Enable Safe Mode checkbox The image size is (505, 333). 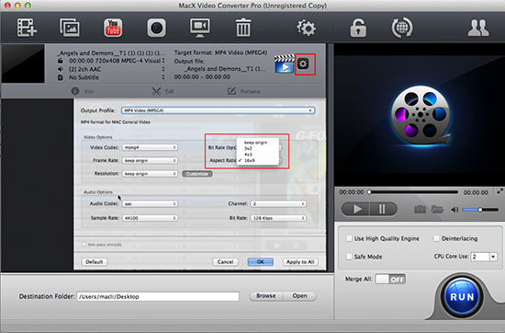349,257
